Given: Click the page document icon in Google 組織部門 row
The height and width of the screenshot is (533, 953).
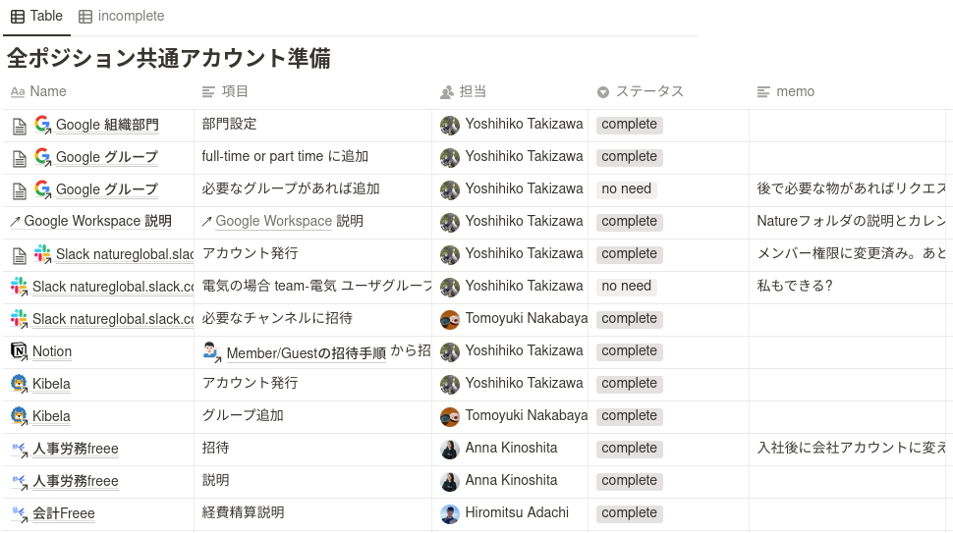Looking at the screenshot, I should tap(20, 127).
